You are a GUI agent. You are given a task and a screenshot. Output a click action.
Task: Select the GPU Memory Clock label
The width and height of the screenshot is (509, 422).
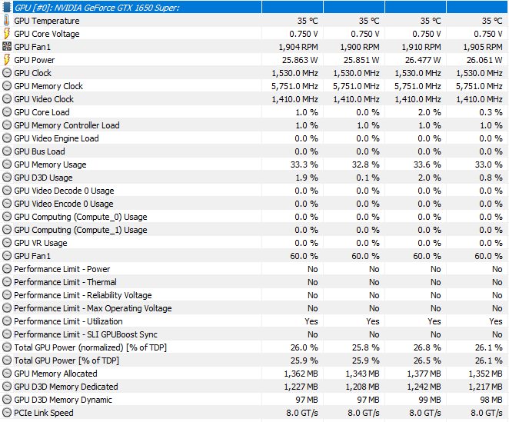pos(48,86)
